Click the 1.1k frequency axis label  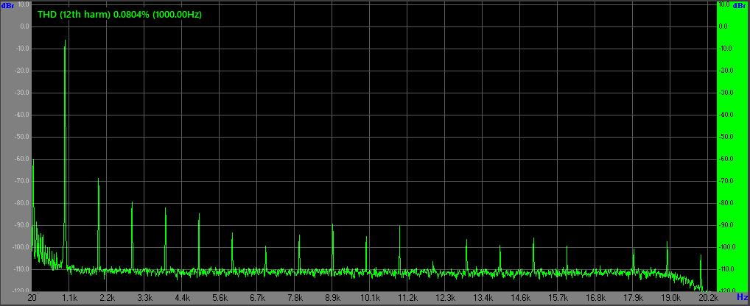(x=69, y=298)
